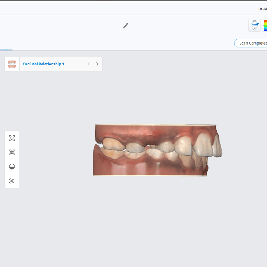Click the framed model view icon
The height and width of the screenshot is (267, 267).
click(x=12, y=153)
